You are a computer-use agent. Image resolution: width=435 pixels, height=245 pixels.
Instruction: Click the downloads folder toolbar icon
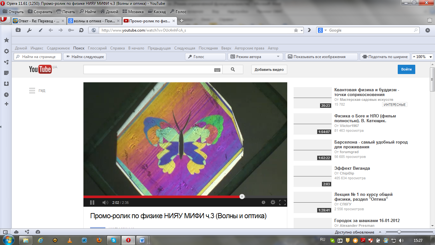[18, 30]
